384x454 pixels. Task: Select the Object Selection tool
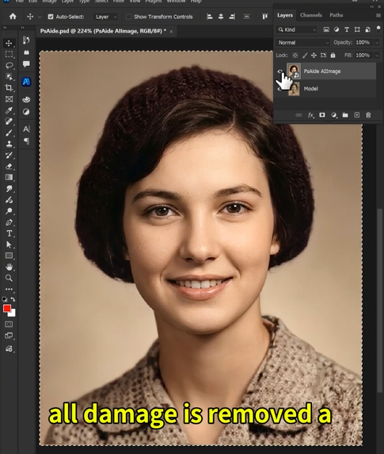9,76
